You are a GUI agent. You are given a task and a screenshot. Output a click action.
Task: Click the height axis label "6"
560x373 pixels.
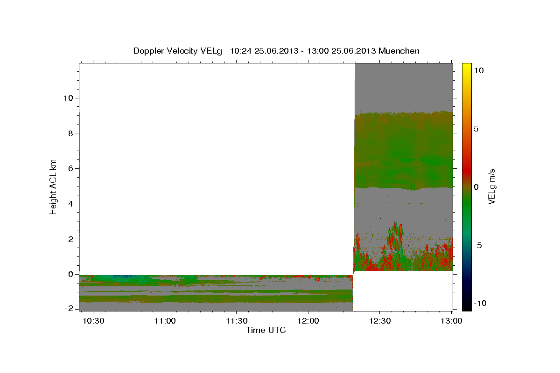point(71,168)
